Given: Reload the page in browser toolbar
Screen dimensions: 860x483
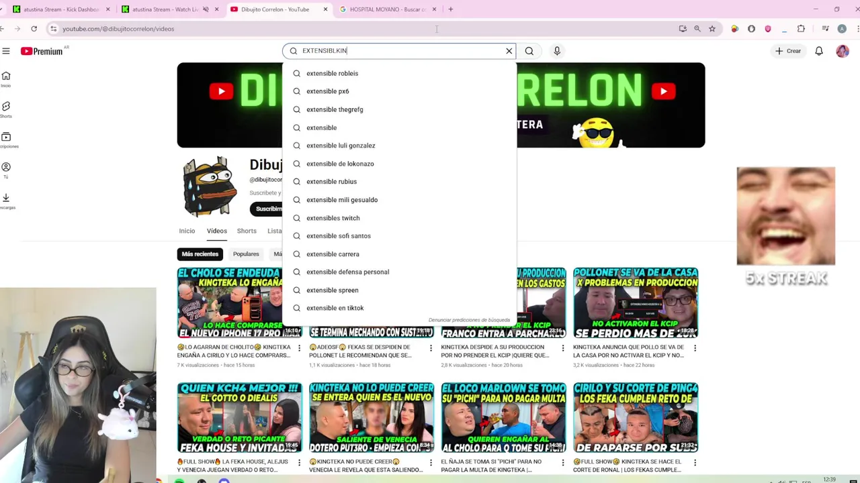Looking at the screenshot, I should (x=34, y=29).
